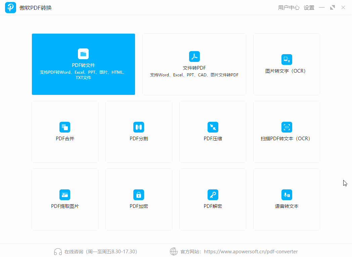Image resolution: width=352 pixels, height=257 pixels.
Task: Click the globe icon beside 官方网站
Action: pyautogui.click(x=174, y=251)
